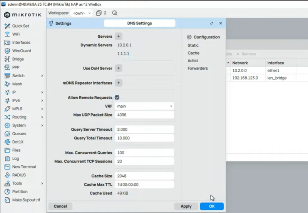
Task: Click Max. Concurrent TCP Sessions field
Action: (144, 161)
